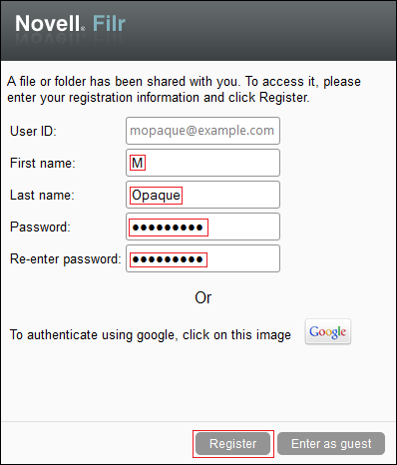Click the User ID label

[33, 131]
